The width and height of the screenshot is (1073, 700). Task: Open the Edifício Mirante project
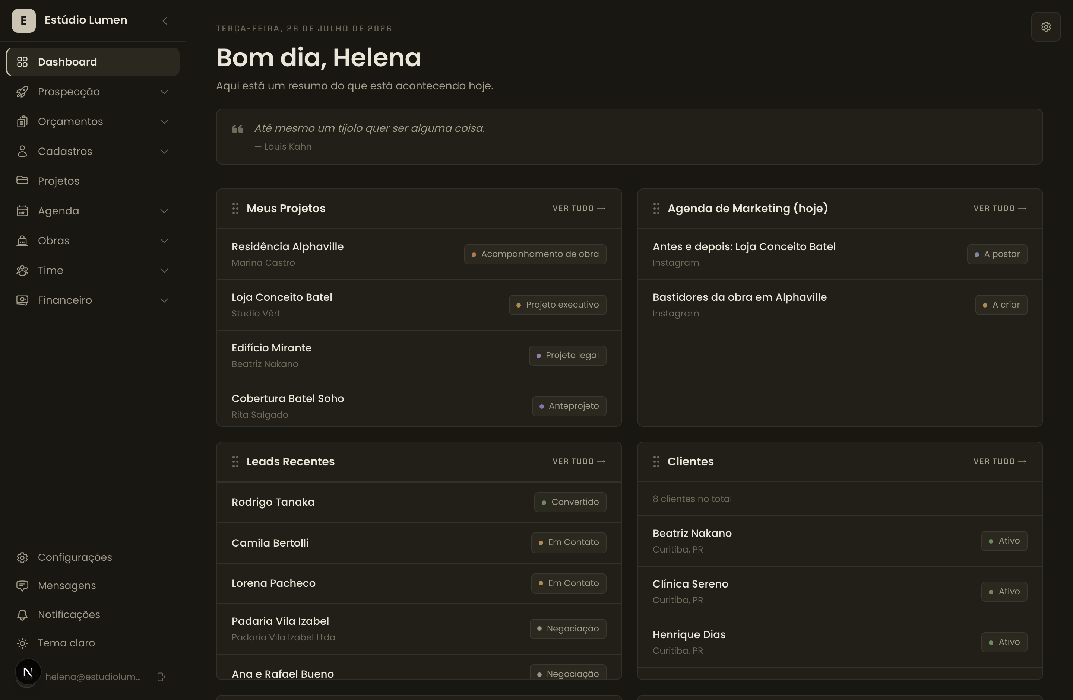(419, 356)
